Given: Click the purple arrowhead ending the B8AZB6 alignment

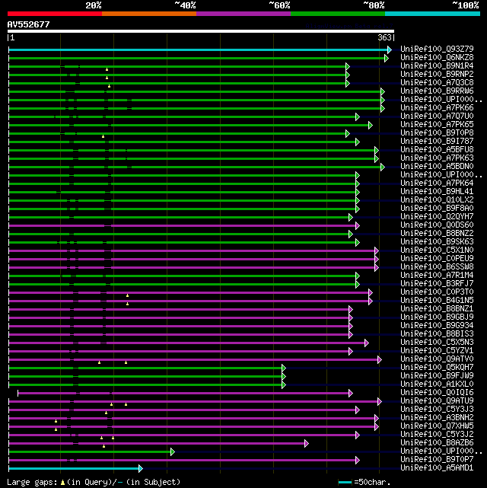Looking at the screenshot, I should coord(307,444).
